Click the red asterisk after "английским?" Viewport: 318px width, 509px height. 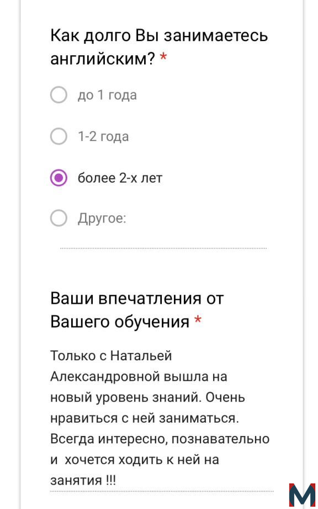click(x=163, y=58)
